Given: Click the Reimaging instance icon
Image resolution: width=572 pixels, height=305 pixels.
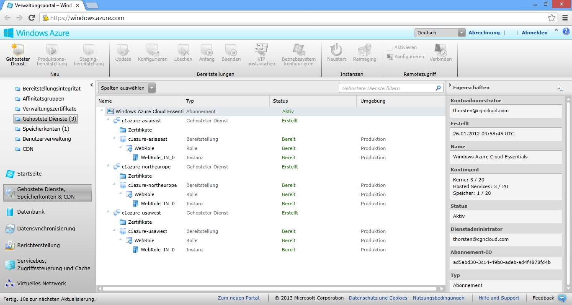Looking at the screenshot, I should pyautogui.click(x=364, y=49).
